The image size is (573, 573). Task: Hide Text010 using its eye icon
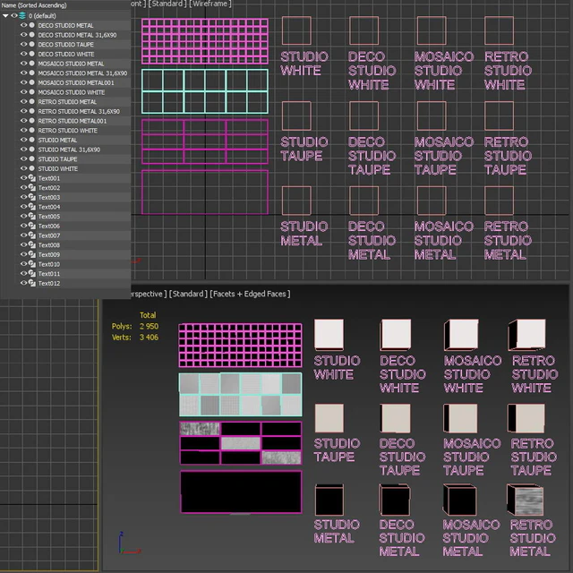tap(24, 264)
